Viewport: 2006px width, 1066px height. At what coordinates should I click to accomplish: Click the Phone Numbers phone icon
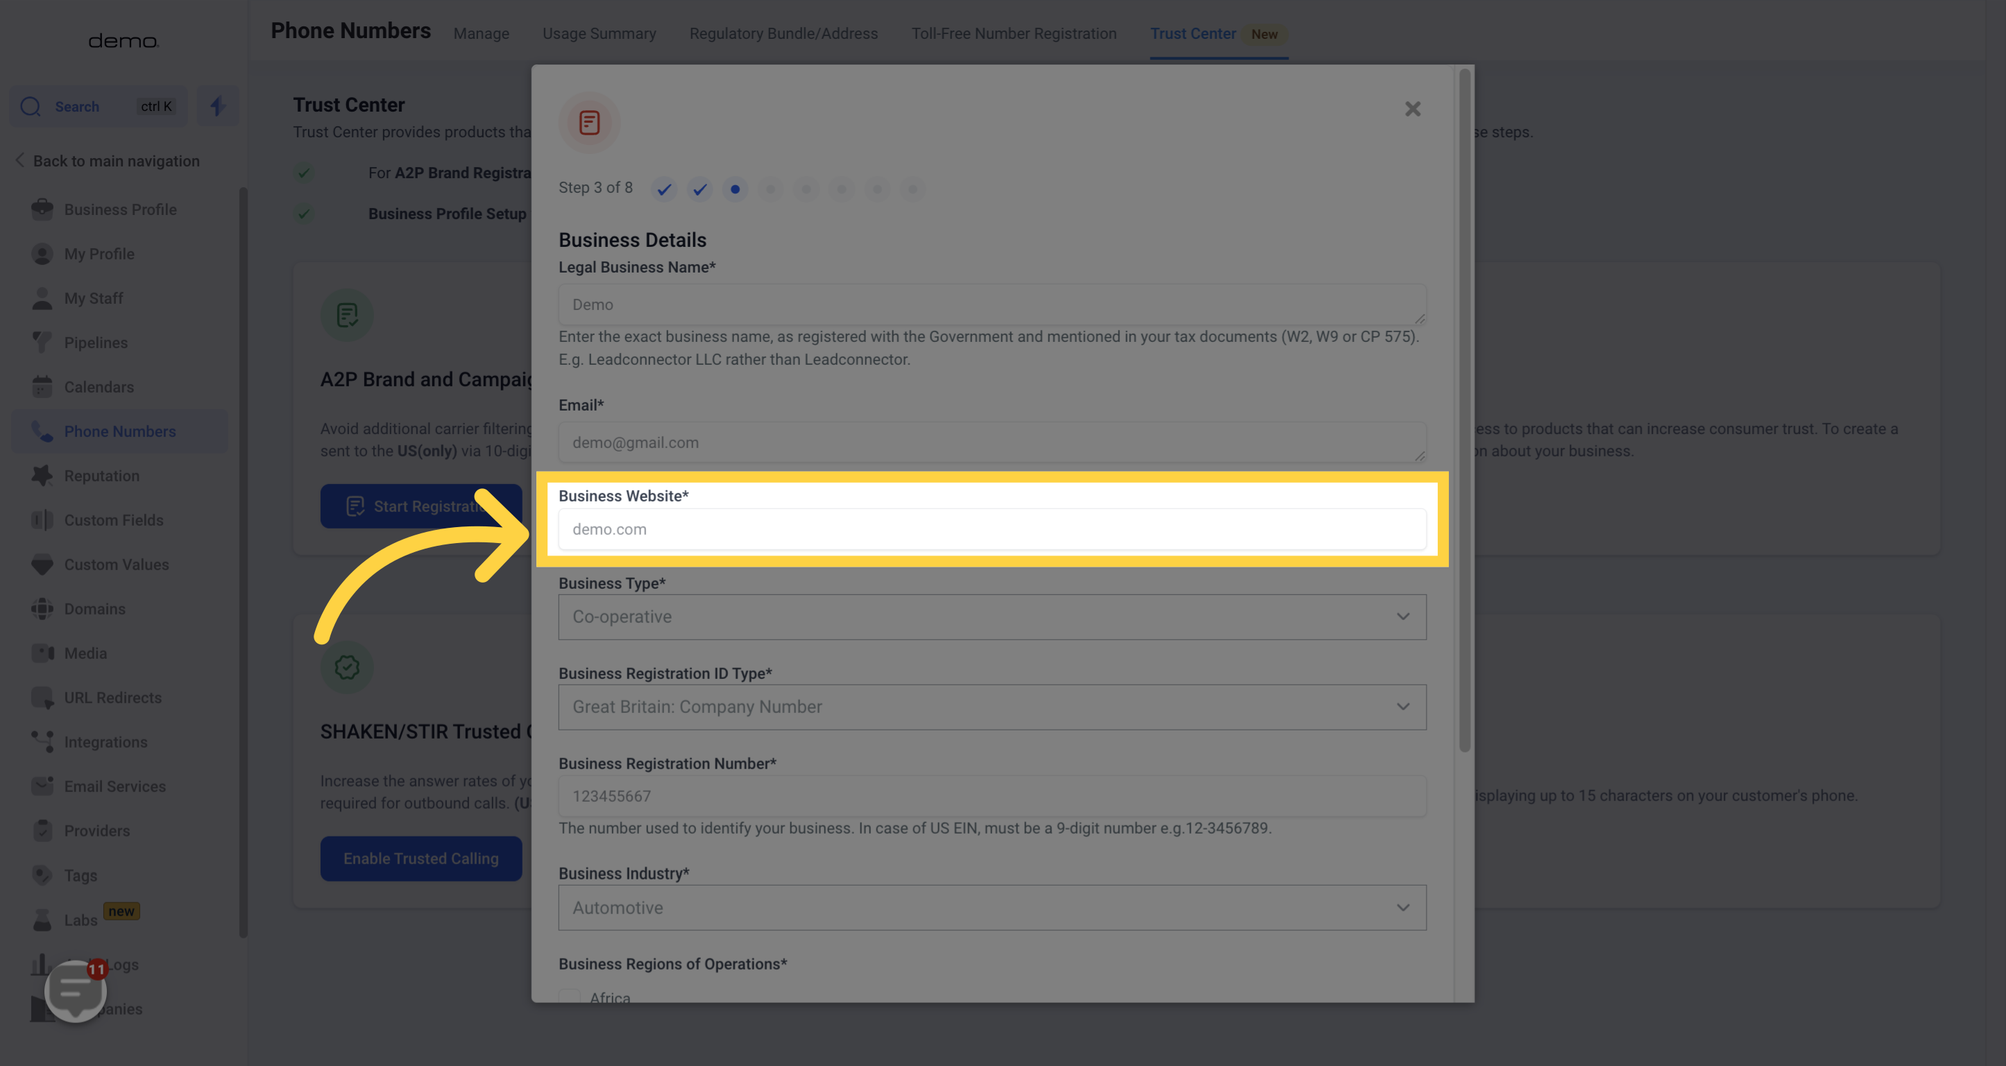(x=42, y=431)
